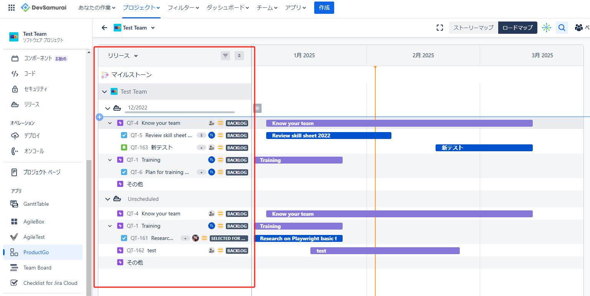
Task: Click the QT-5 task checkbox icon
Action: click(124, 135)
